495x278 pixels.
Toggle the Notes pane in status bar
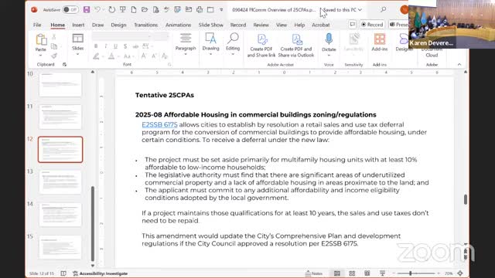(314, 273)
